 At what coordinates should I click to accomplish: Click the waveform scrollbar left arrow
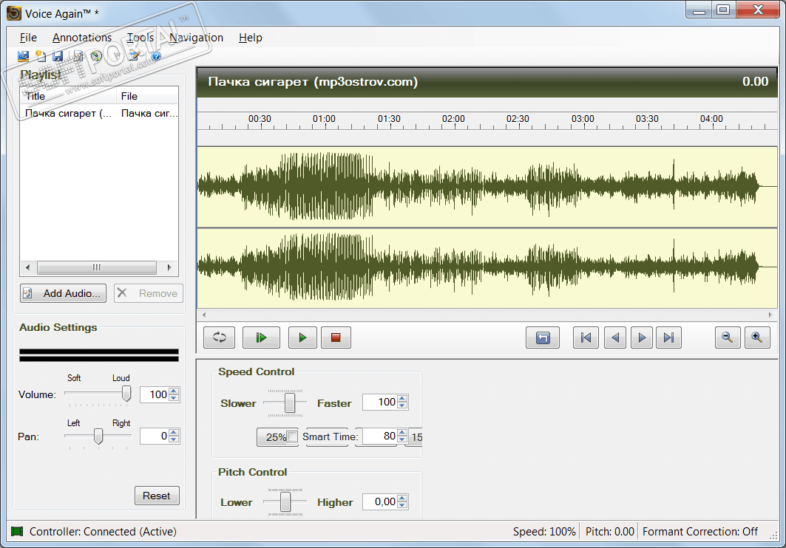coord(204,315)
